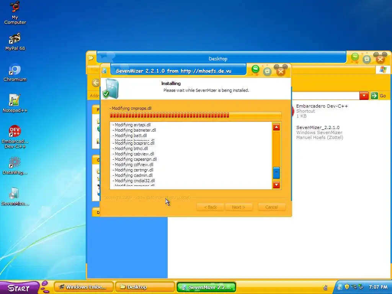
Task: Click the Start button on the taskbar
Action: click(20, 288)
